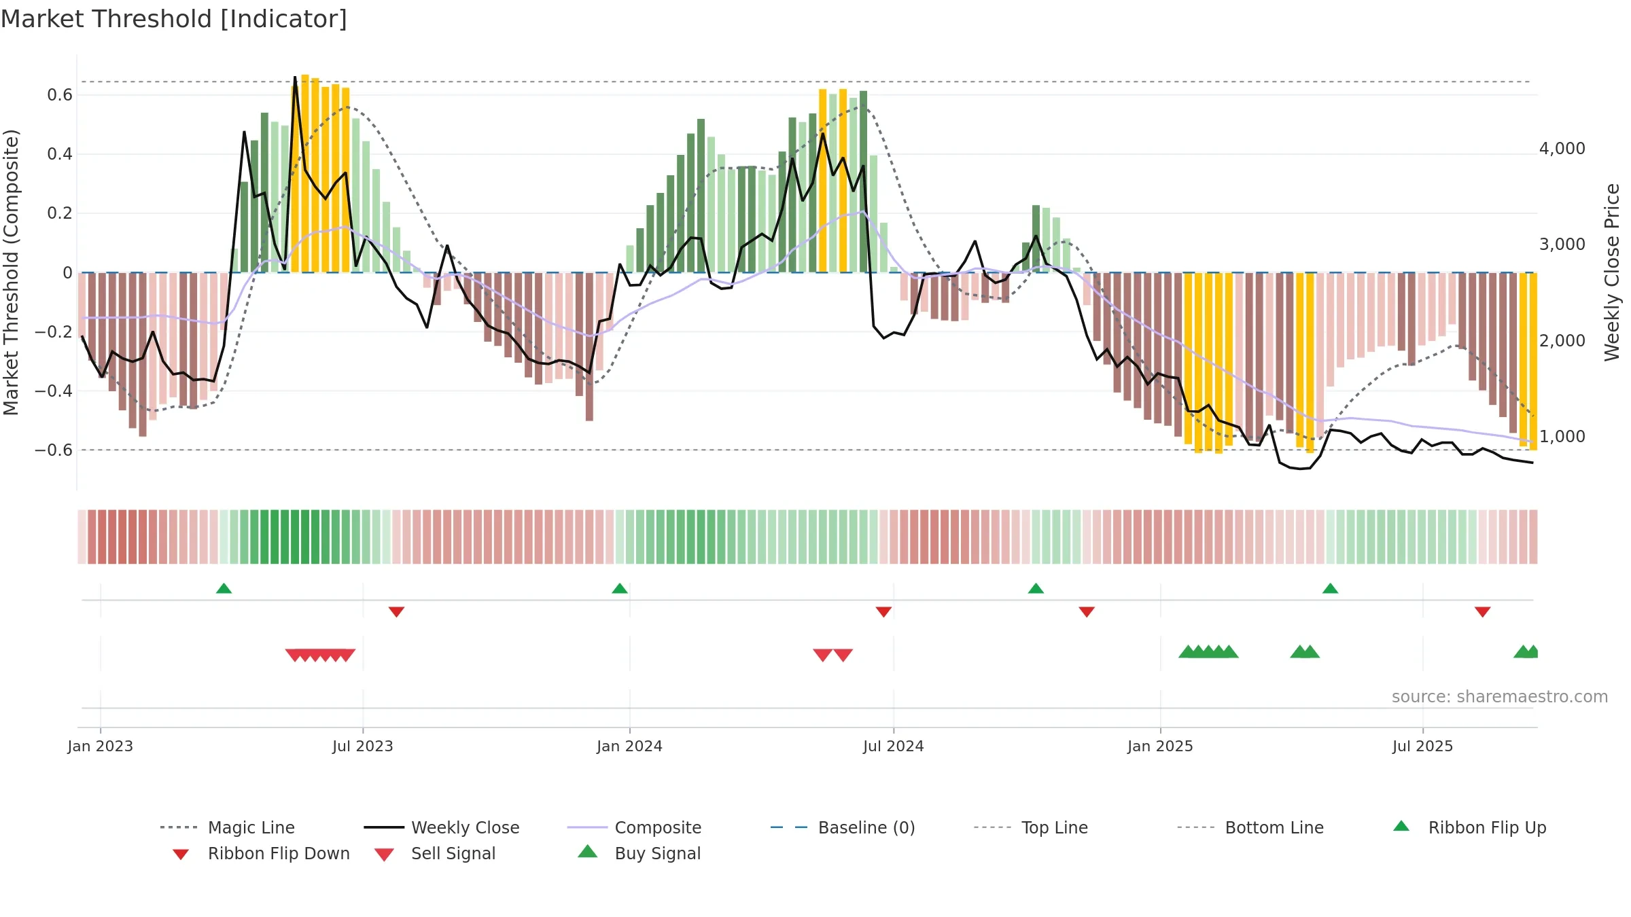Toggle the Buy Signal legend entry

pos(639,853)
